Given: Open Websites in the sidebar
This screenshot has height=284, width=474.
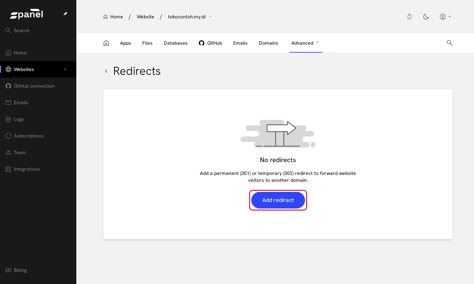Looking at the screenshot, I should [38, 69].
